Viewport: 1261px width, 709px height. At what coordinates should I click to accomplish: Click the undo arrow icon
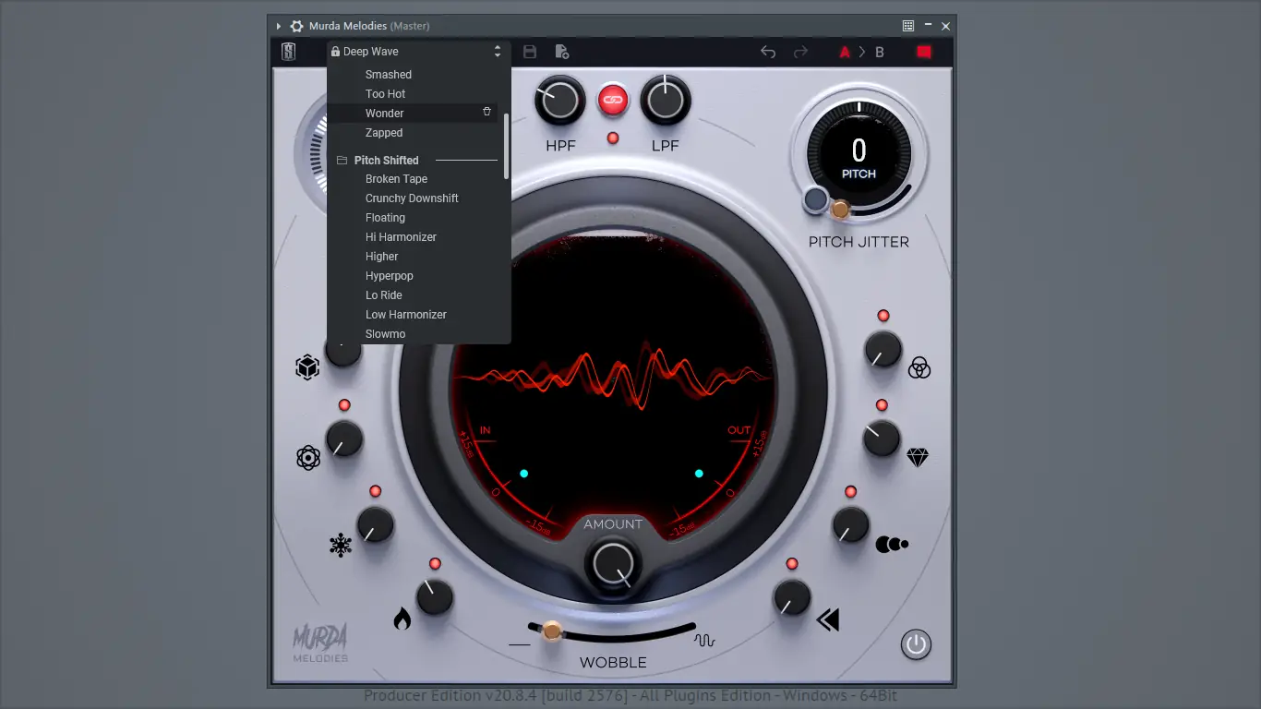[x=768, y=52]
